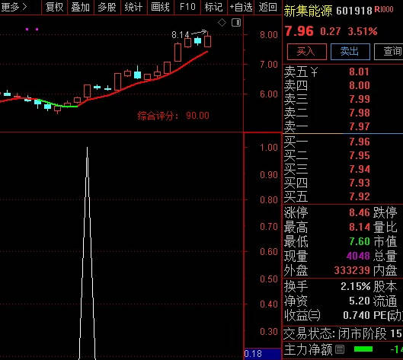Click the change percent 3.51%
Viewport: 403px width, 360px height.
363,31
